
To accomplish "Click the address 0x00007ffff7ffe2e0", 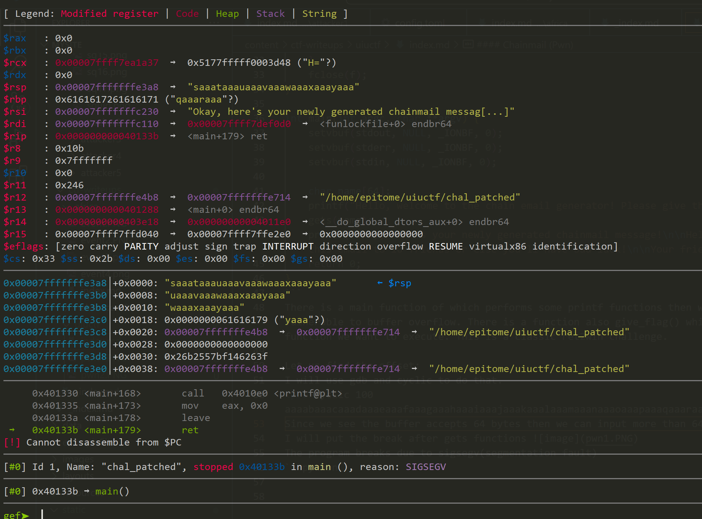I will tap(239, 234).
